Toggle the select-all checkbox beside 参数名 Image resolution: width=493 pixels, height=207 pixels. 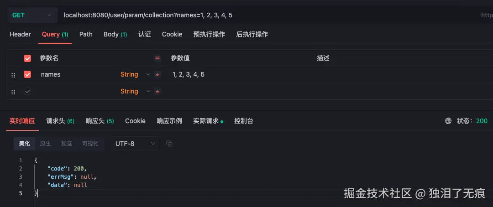coord(27,58)
